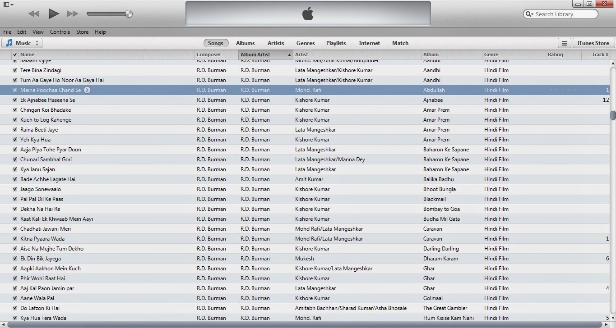This screenshot has height=328, width=616.
Task: Click the music note library icon
Action: coord(9,43)
